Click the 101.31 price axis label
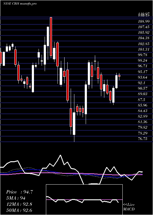 (x=144, y=49)
